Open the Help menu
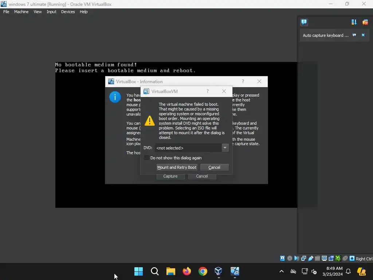 [x=83, y=12]
